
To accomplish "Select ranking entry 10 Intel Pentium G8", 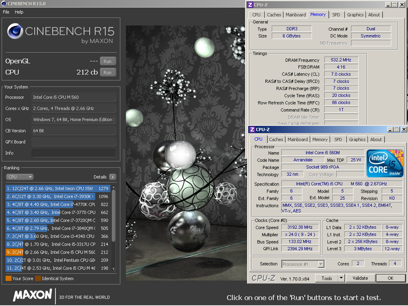I will (x=58, y=260).
